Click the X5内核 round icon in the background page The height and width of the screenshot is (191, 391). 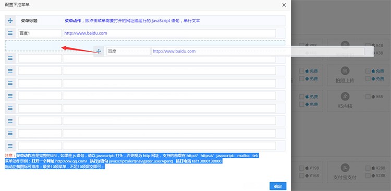tap(345, 97)
